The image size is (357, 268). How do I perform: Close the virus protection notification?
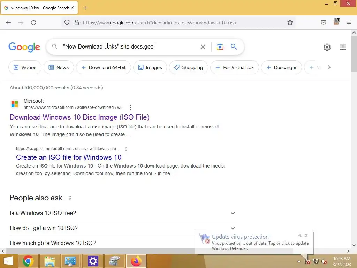[x=306, y=236]
